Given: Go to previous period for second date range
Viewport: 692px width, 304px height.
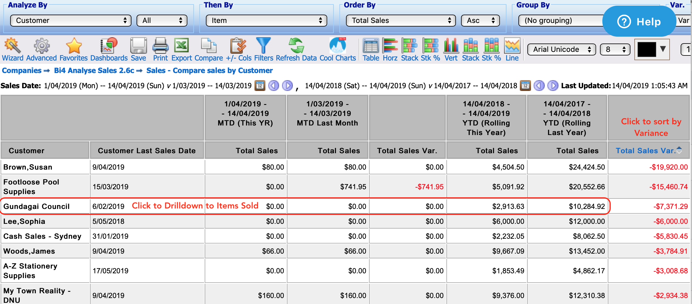Looking at the screenshot, I should point(539,86).
